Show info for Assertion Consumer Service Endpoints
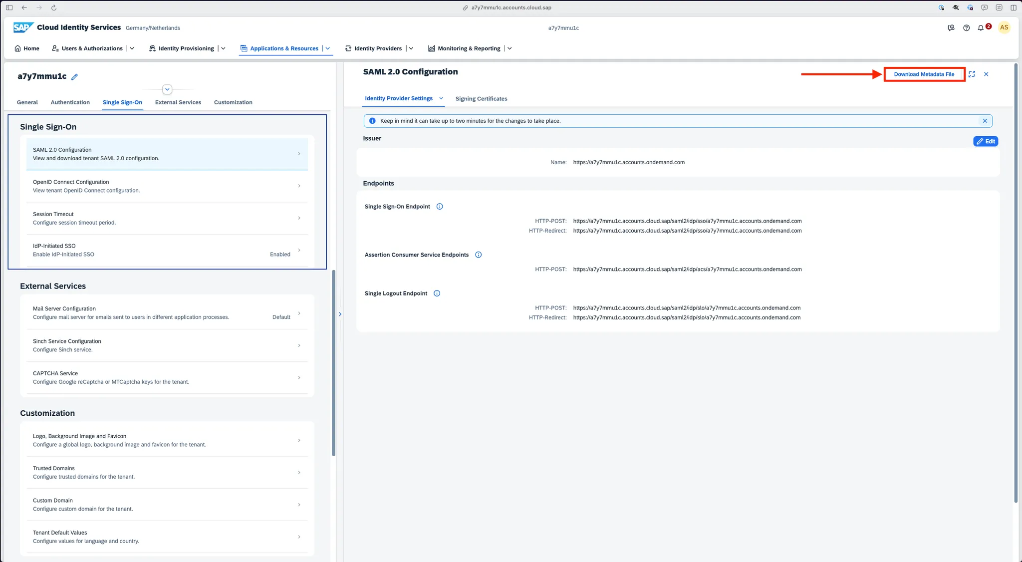Screen dimensions: 1022x562 [x=478, y=255]
